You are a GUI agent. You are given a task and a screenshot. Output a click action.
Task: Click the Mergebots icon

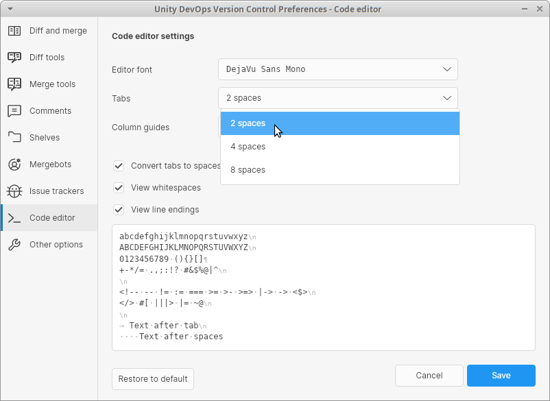pyautogui.click(x=14, y=164)
